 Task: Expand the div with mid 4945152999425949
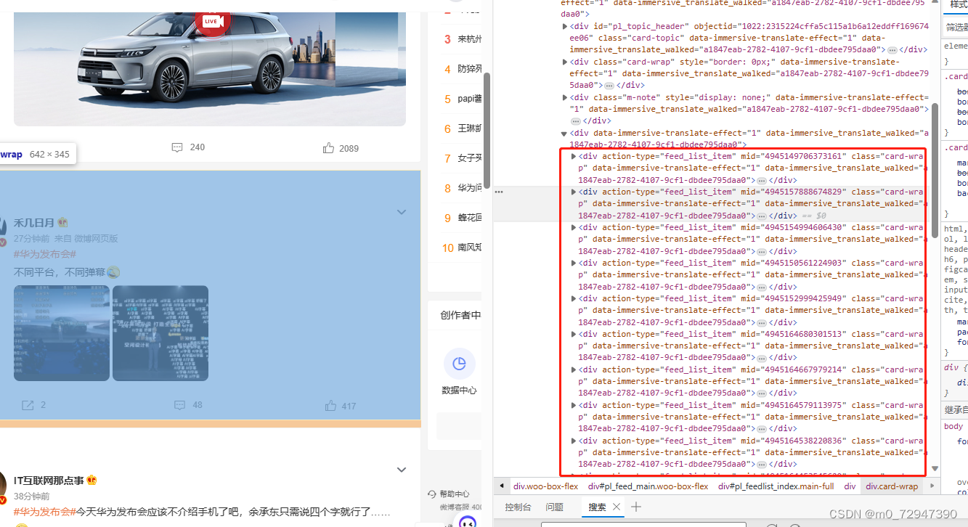574,298
